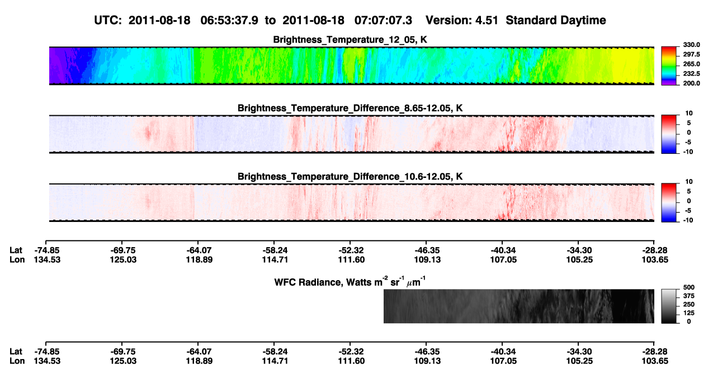Click 'Lon' row label under the 10.6-12.05 panel

(17, 259)
